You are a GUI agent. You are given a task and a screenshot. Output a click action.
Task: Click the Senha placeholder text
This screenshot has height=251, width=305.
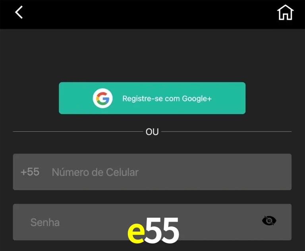[x=45, y=222]
